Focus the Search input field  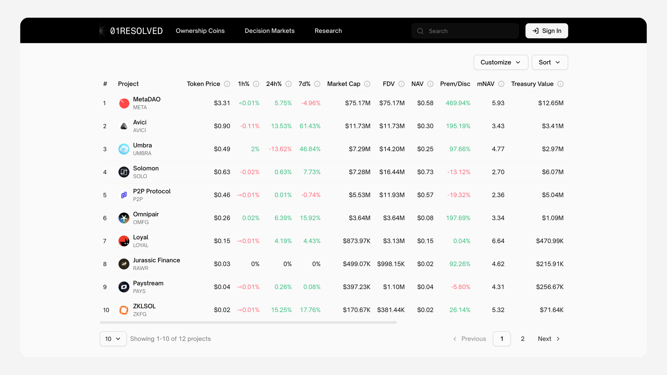465,31
